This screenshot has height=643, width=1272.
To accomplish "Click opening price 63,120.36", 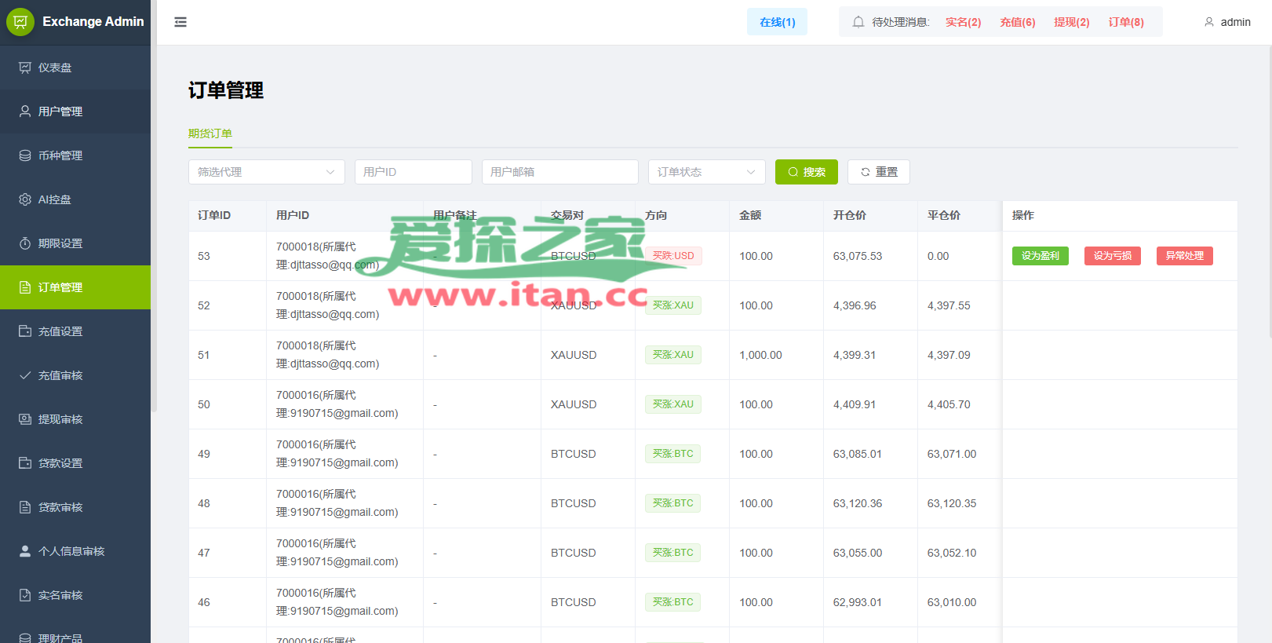I will tap(858, 503).
